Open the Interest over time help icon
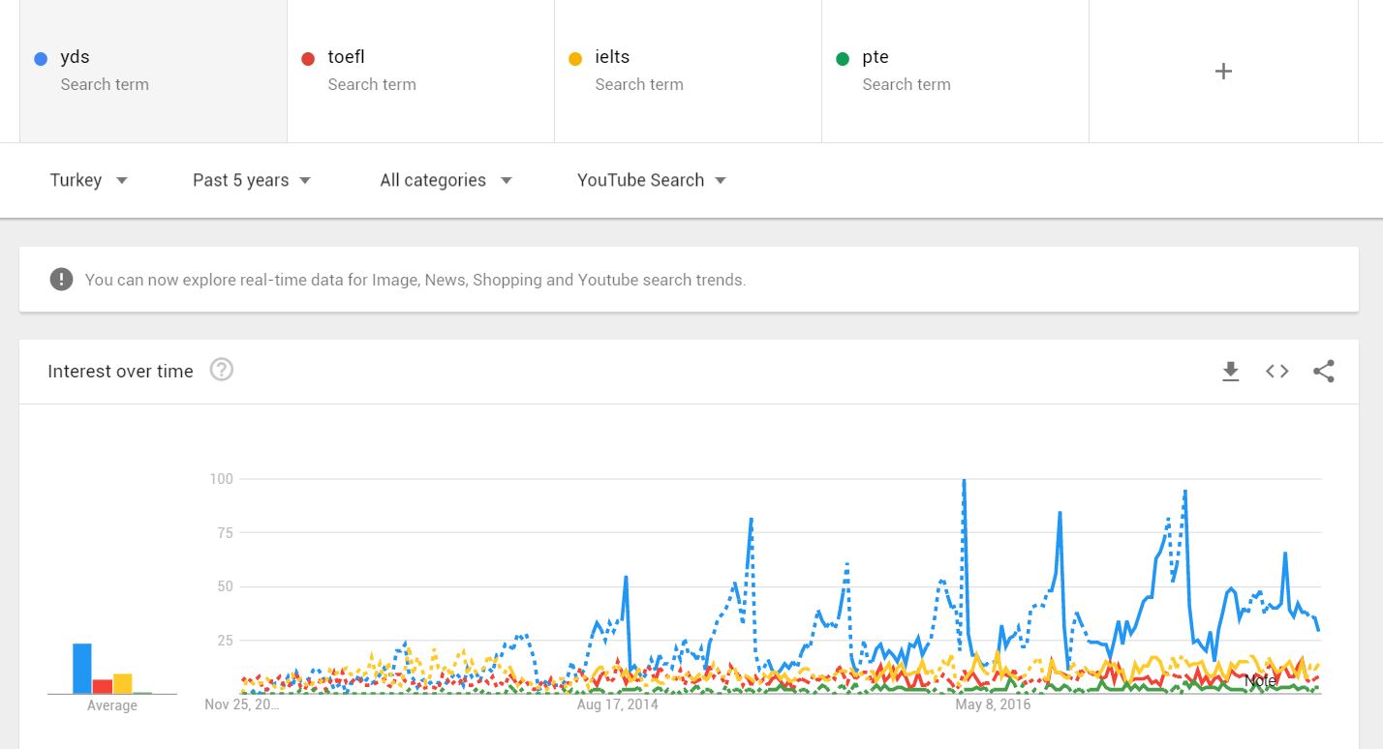 point(222,370)
